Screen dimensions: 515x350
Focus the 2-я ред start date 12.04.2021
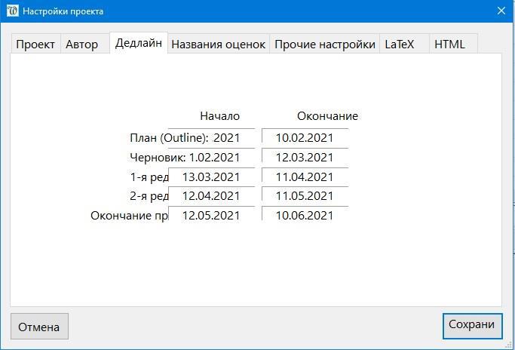[211, 196]
